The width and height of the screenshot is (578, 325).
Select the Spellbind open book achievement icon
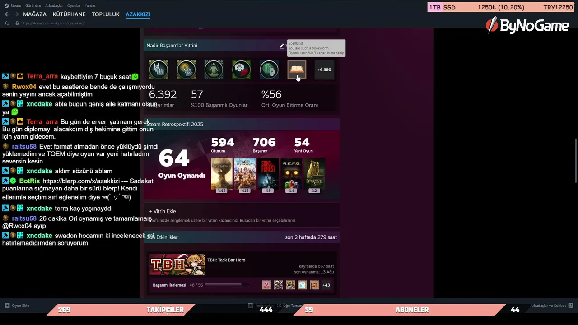click(297, 70)
